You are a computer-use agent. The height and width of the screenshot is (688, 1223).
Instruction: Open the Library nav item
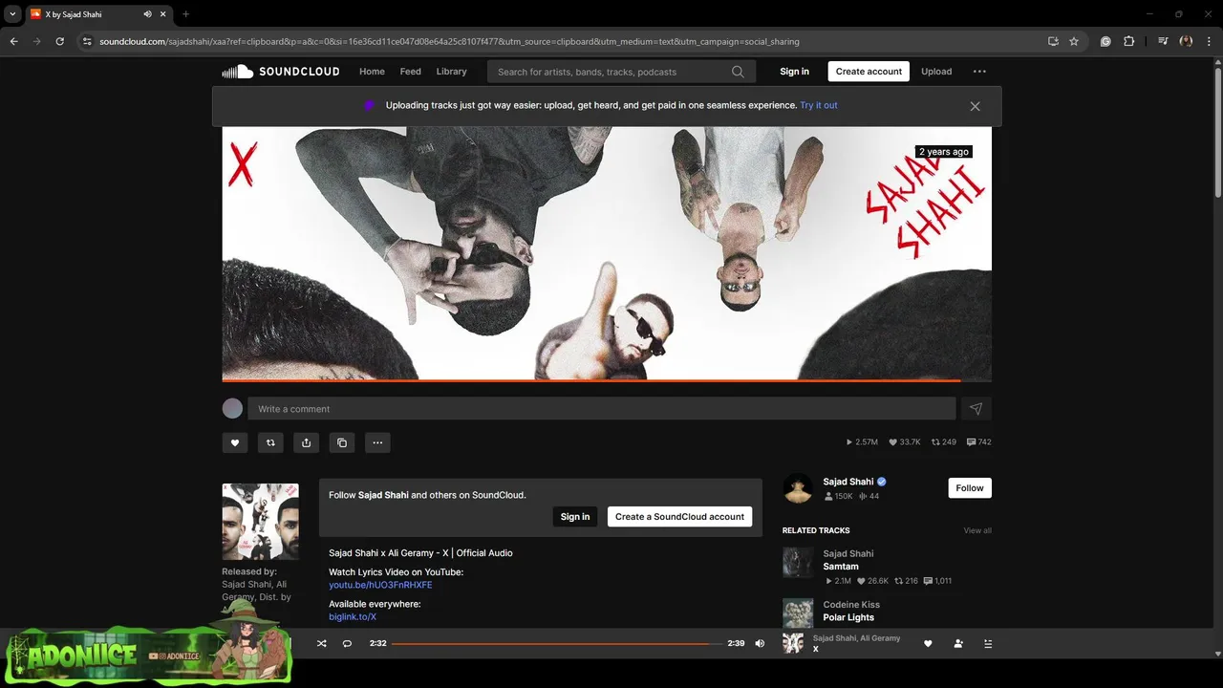pos(452,72)
